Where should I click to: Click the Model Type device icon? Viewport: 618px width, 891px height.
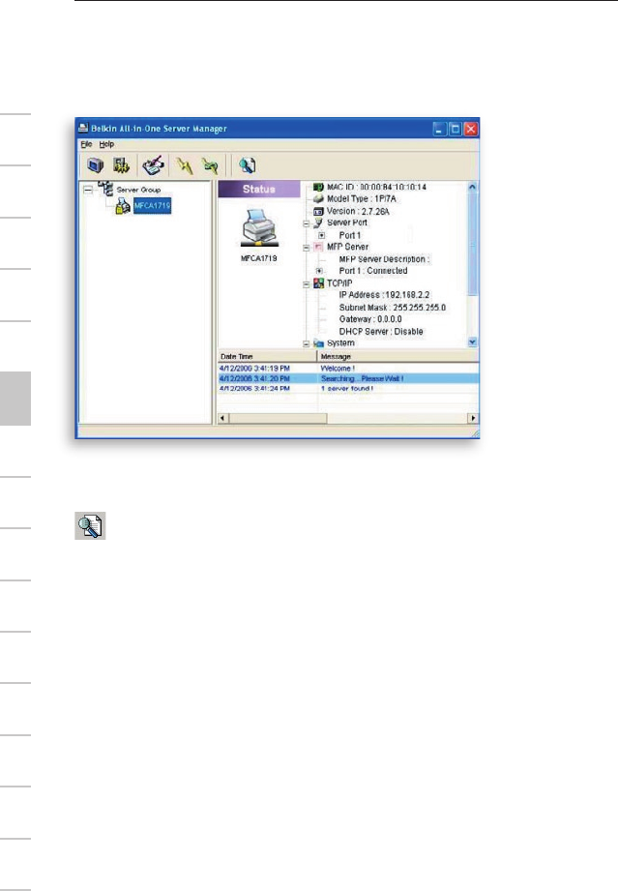(318, 199)
